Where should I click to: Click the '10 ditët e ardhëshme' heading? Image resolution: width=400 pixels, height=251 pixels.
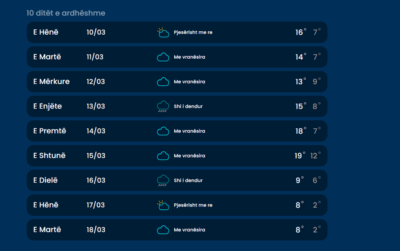pyautogui.click(x=66, y=13)
